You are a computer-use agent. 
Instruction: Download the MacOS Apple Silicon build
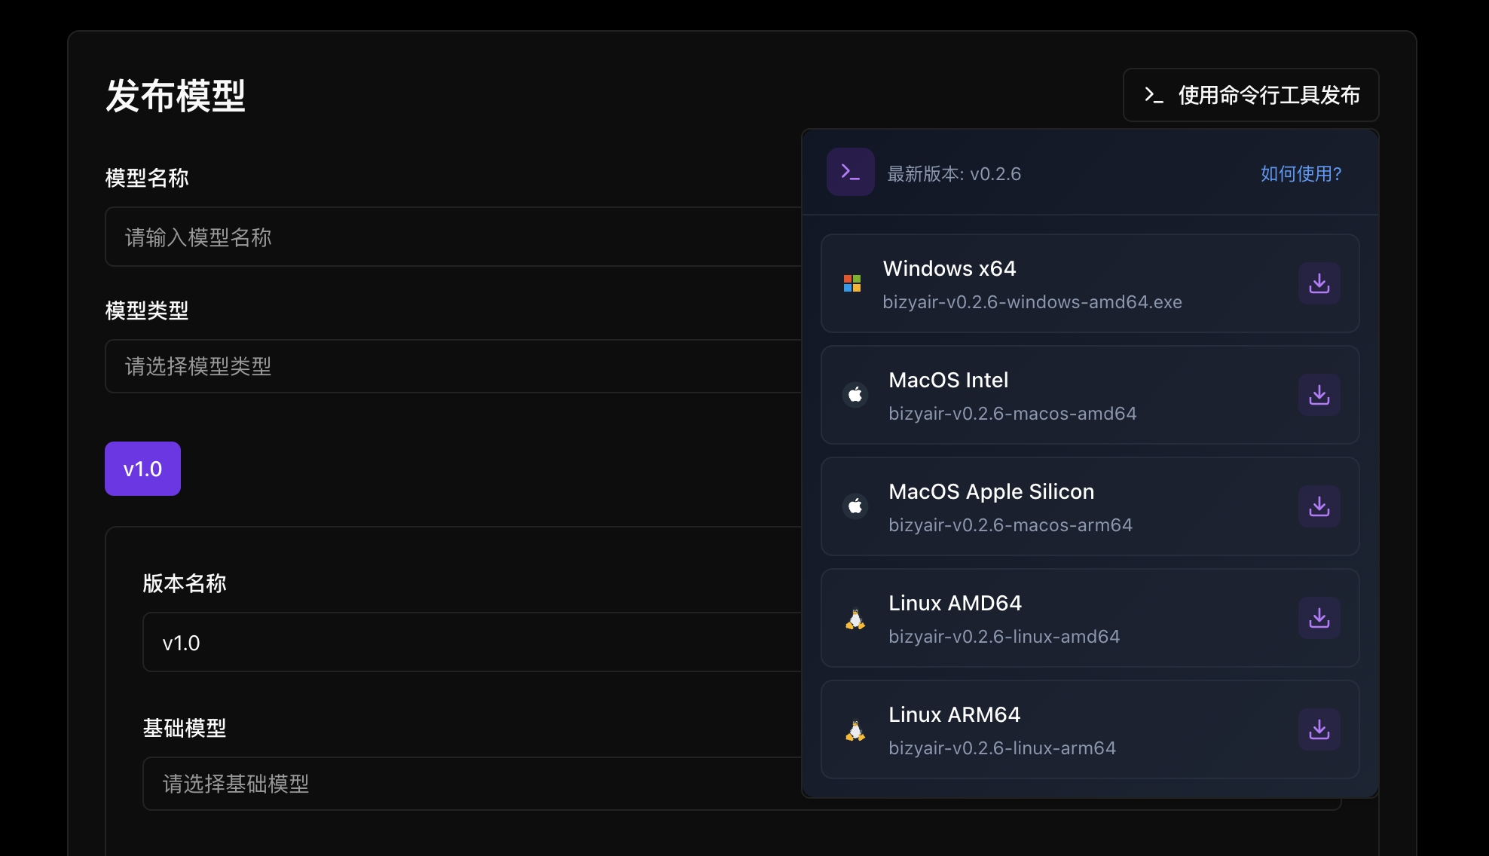[1319, 506]
